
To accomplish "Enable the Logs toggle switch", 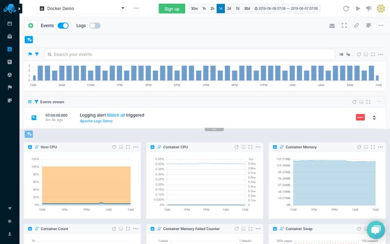I will click(x=95, y=26).
